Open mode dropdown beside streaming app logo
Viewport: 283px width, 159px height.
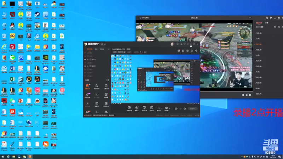click(x=103, y=44)
